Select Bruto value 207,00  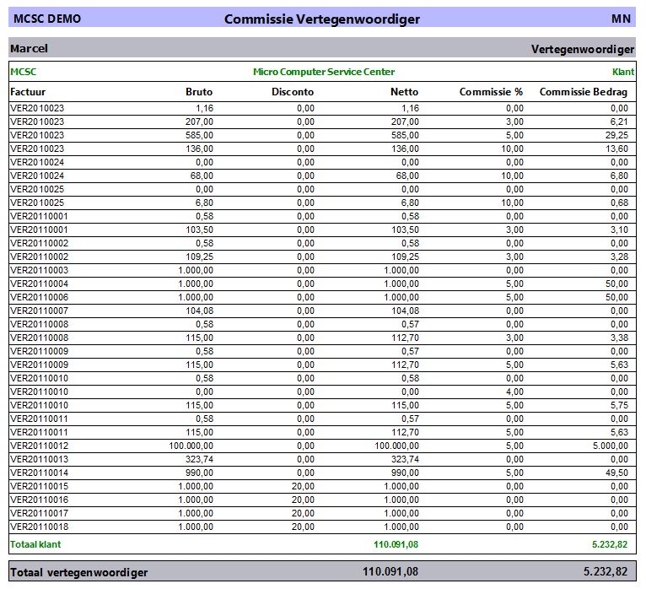[x=199, y=122]
